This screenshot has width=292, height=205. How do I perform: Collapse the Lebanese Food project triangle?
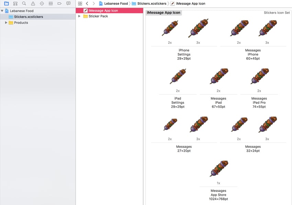tap(2, 11)
